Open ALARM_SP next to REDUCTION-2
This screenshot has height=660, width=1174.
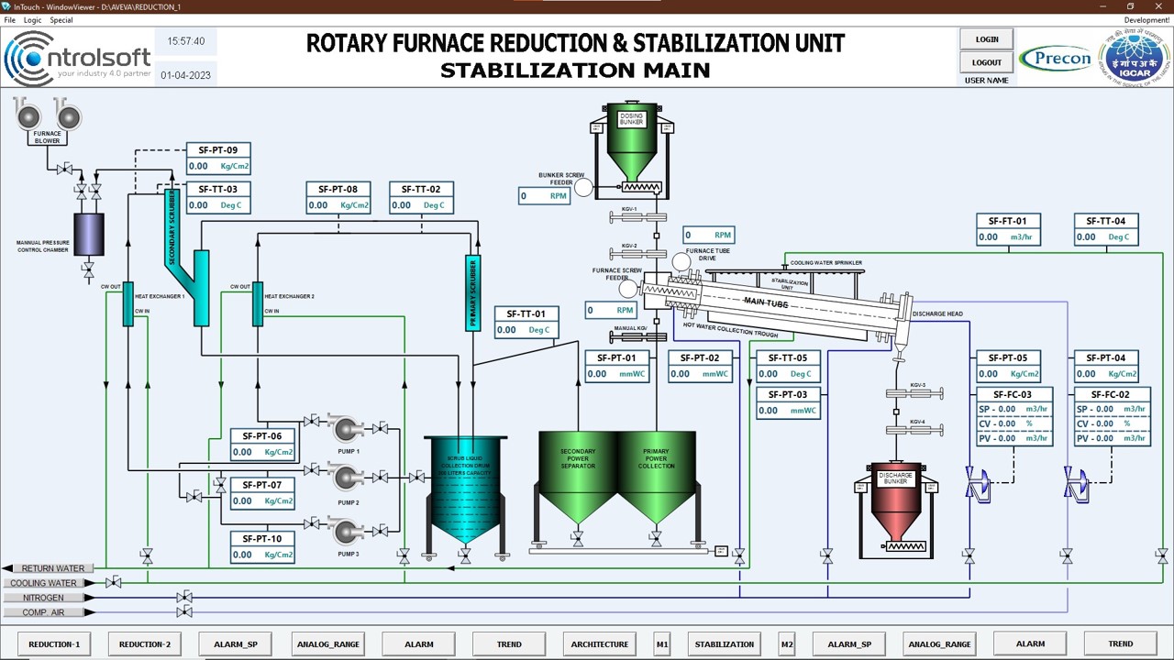point(236,644)
